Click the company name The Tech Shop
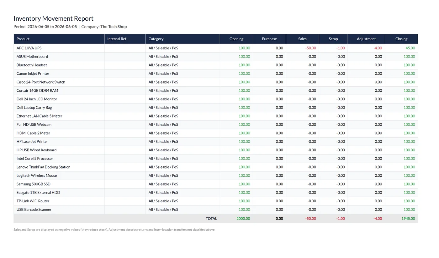 [x=114, y=27]
